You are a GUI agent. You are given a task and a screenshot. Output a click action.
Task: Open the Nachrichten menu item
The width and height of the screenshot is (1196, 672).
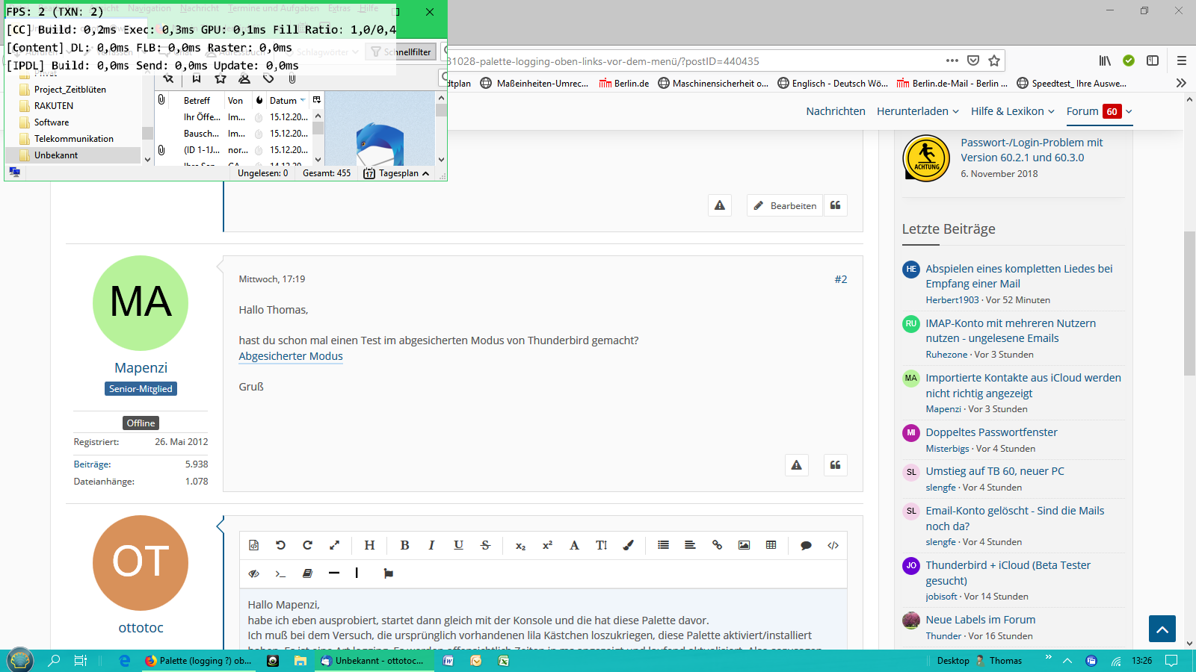[x=835, y=111]
